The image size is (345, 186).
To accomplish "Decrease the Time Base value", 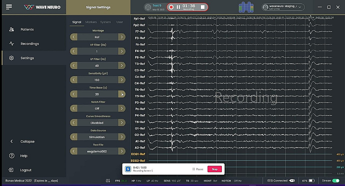I will (74, 94).
